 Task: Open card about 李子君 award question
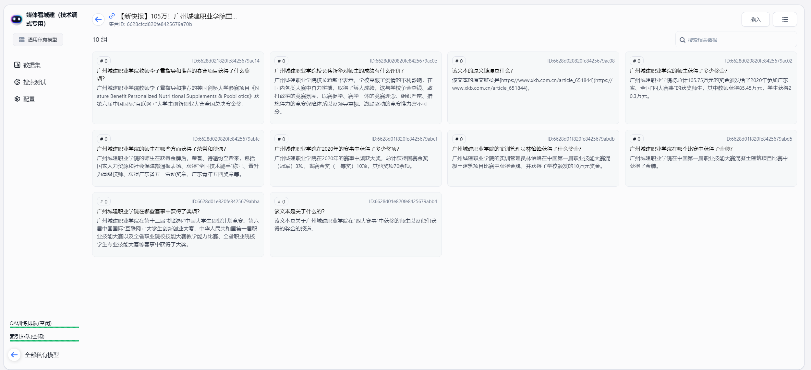(178, 87)
